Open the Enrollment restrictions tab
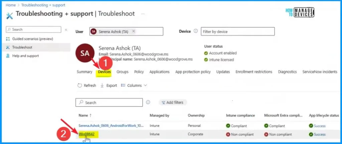 [x=254, y=72]
